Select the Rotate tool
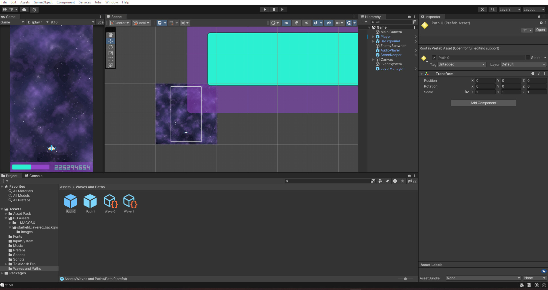This screenshot has width=548, height=290. pyautogui.click(x=111, y=47)
